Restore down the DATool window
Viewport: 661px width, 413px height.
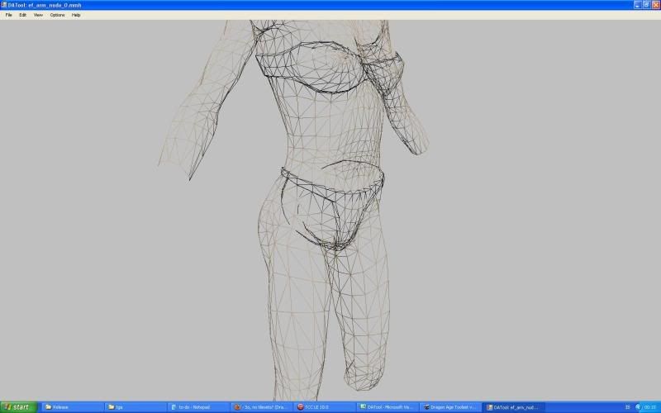click(646, 5)
